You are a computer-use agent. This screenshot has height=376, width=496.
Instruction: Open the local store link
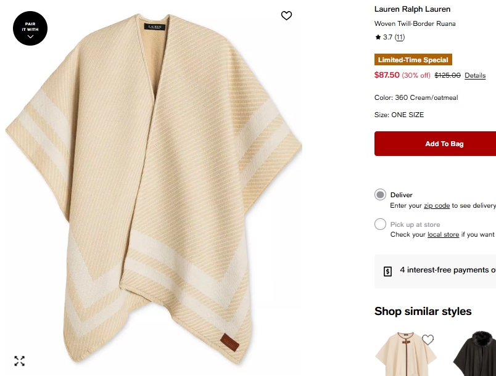click(x=443, y=235)
